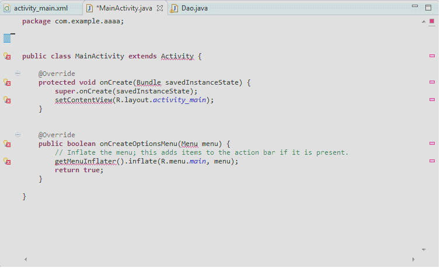Click vertical scrollbar down arrow
This screenshot has height=268, width=440.
pyautogui.click(x=424, y=249)
